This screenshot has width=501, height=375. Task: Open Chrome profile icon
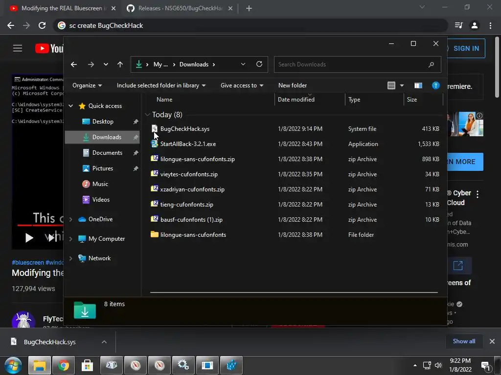pyautogui.click(x=475, y=25)
